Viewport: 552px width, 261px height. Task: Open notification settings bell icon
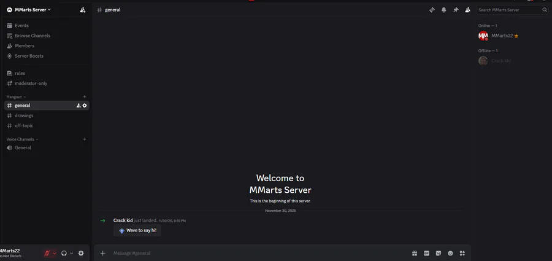pyautogui.click(x=444, y=10)
